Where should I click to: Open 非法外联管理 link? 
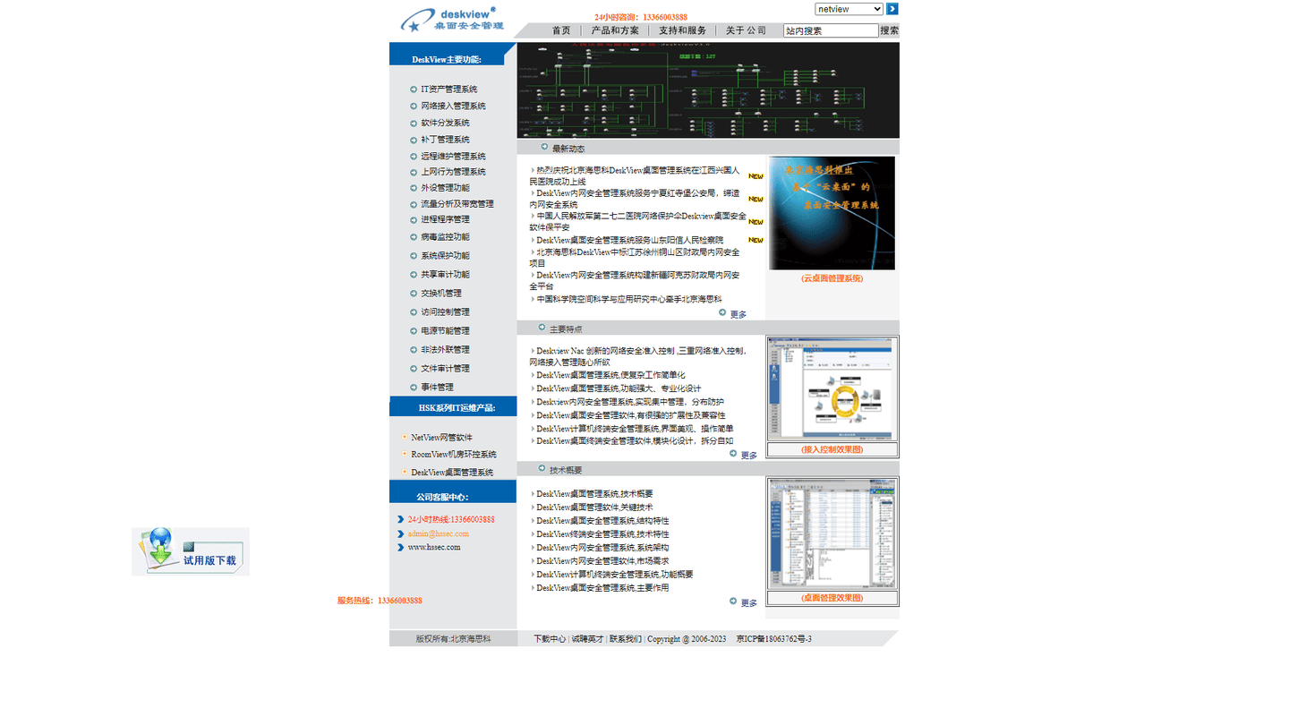tap(445, 350)
